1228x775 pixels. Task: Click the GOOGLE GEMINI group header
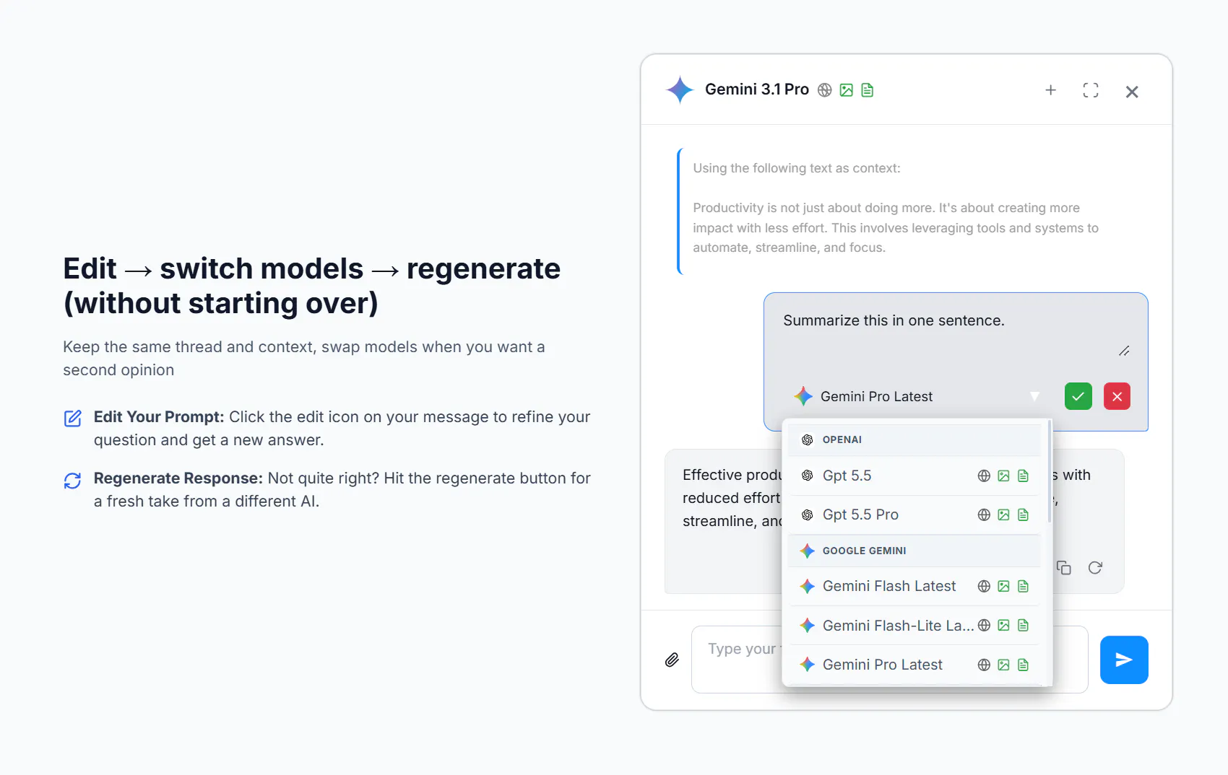tap(914, 551)
